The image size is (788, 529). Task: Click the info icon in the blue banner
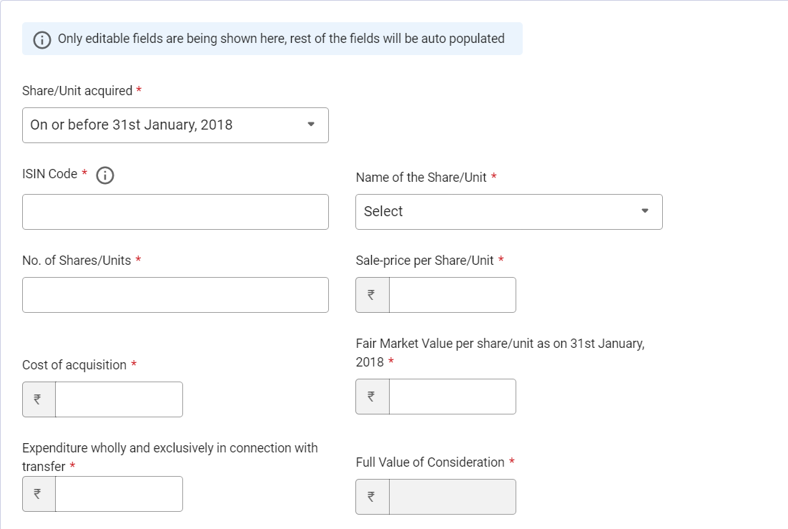point(42,40)
